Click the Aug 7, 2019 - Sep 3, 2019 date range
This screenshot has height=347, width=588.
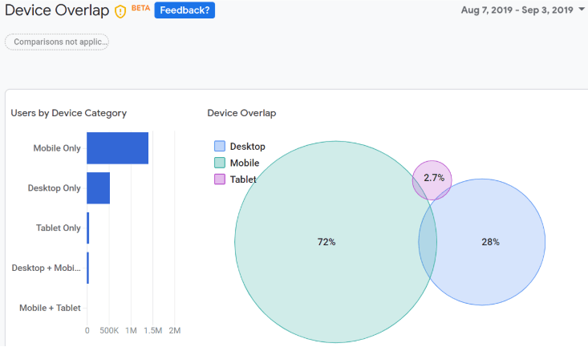tap(517, 10)
